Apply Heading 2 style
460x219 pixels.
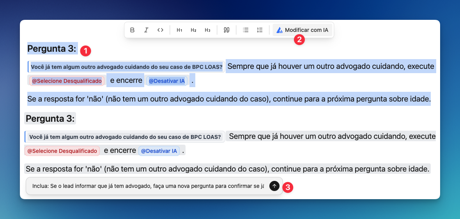coord(193,30)
